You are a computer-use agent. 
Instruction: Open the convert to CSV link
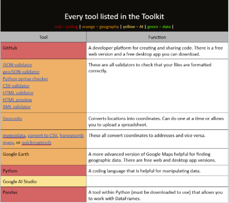[43, 135]
